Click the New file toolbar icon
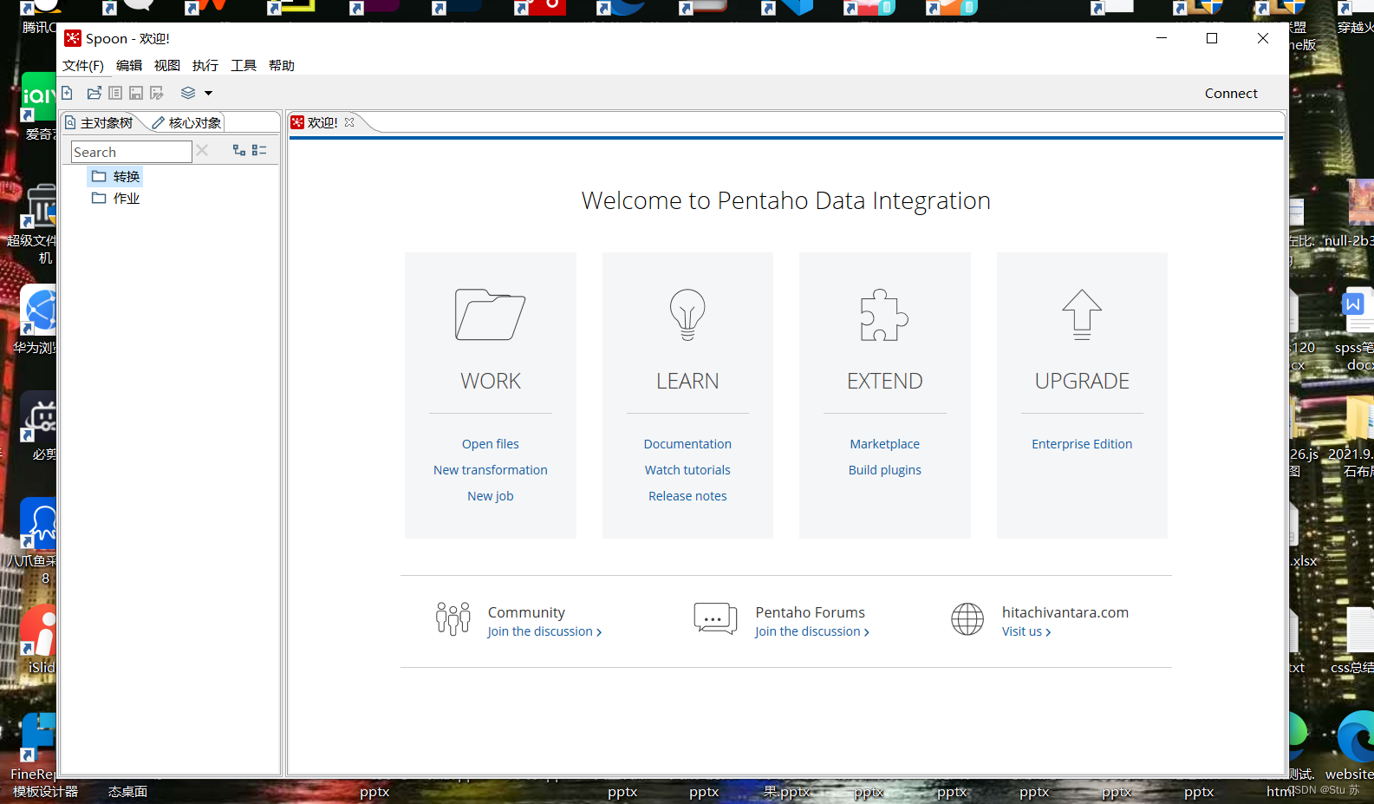 [67, 93]
